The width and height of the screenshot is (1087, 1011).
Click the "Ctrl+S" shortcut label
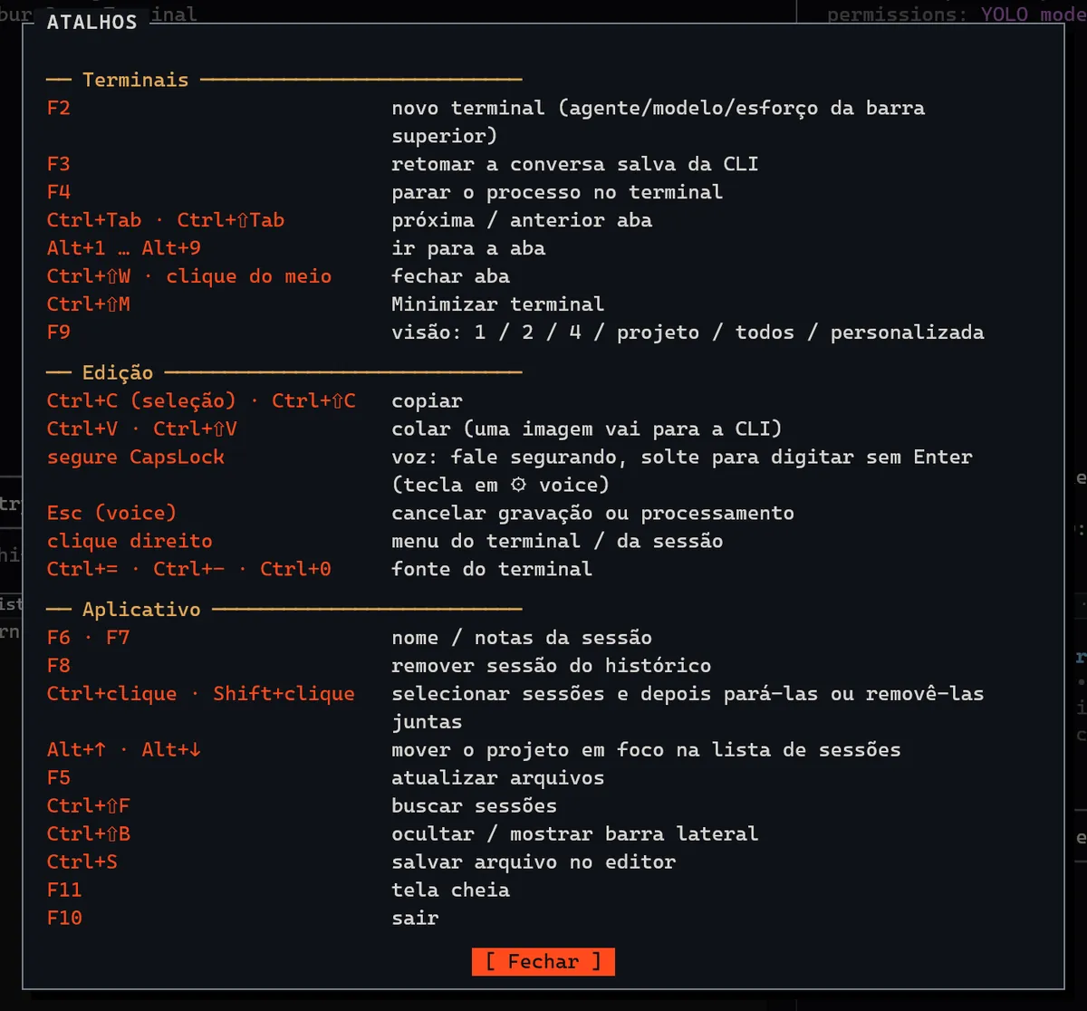click(x=82, y=862)
